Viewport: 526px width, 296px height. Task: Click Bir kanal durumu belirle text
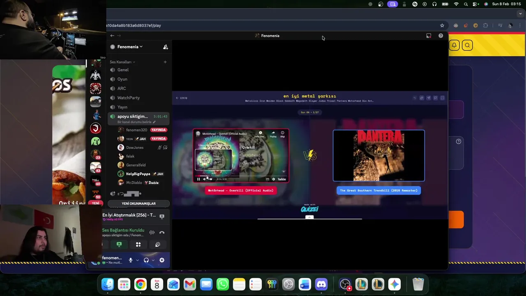pos(134,122)
